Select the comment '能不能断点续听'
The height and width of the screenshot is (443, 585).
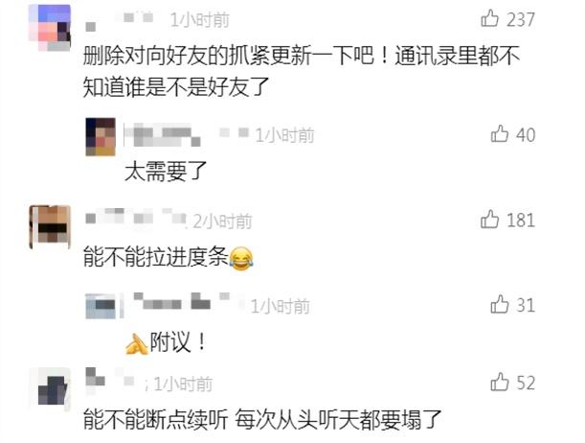click(x=155, y=420)
